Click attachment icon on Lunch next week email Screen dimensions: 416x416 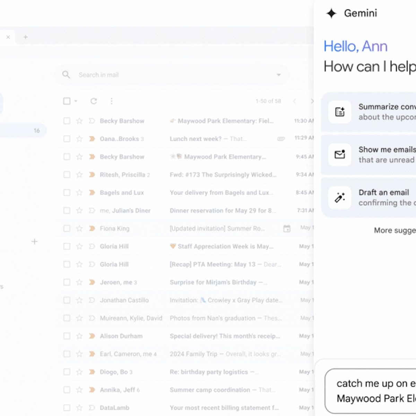(x=281, y=139)
